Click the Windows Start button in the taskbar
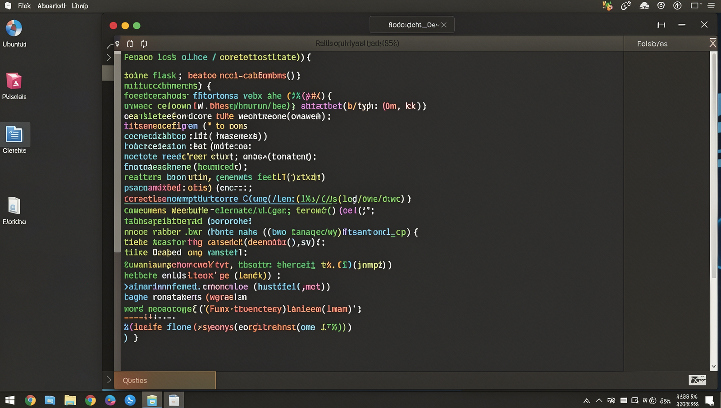This screenshot has width=721, height=408. coord(10,400)
